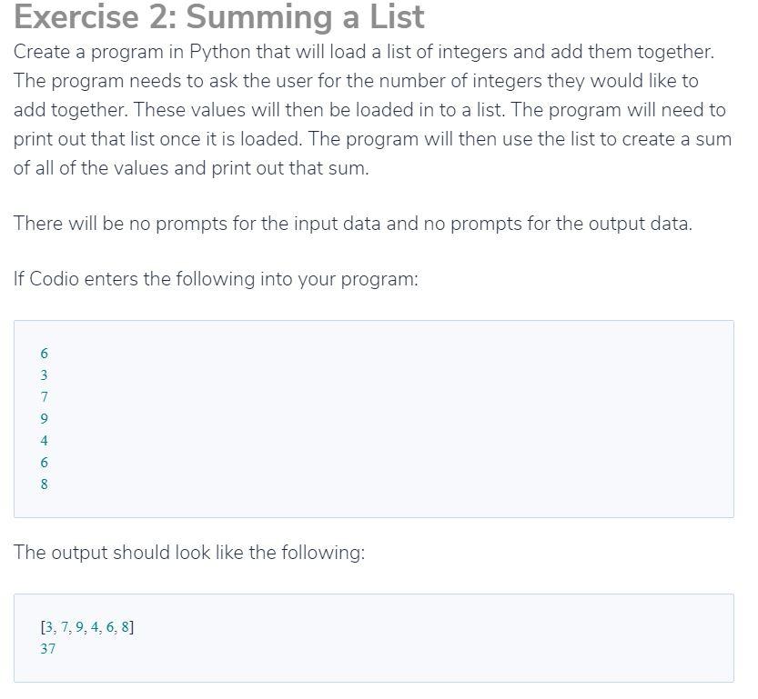
Task: Click the line starting 'The program needs to ask'
Action: tap(356, 81)
